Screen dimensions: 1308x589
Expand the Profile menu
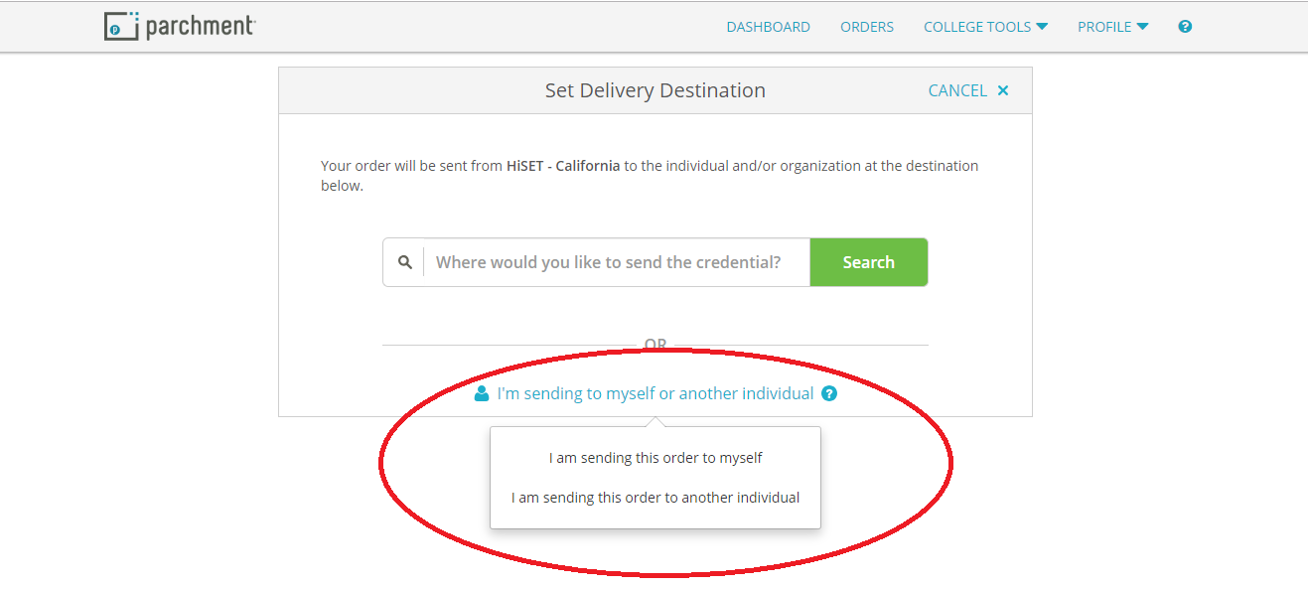(1103, 27)
